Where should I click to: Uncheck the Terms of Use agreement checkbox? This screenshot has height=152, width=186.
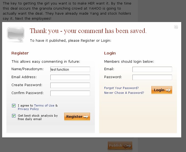(14, 106)
